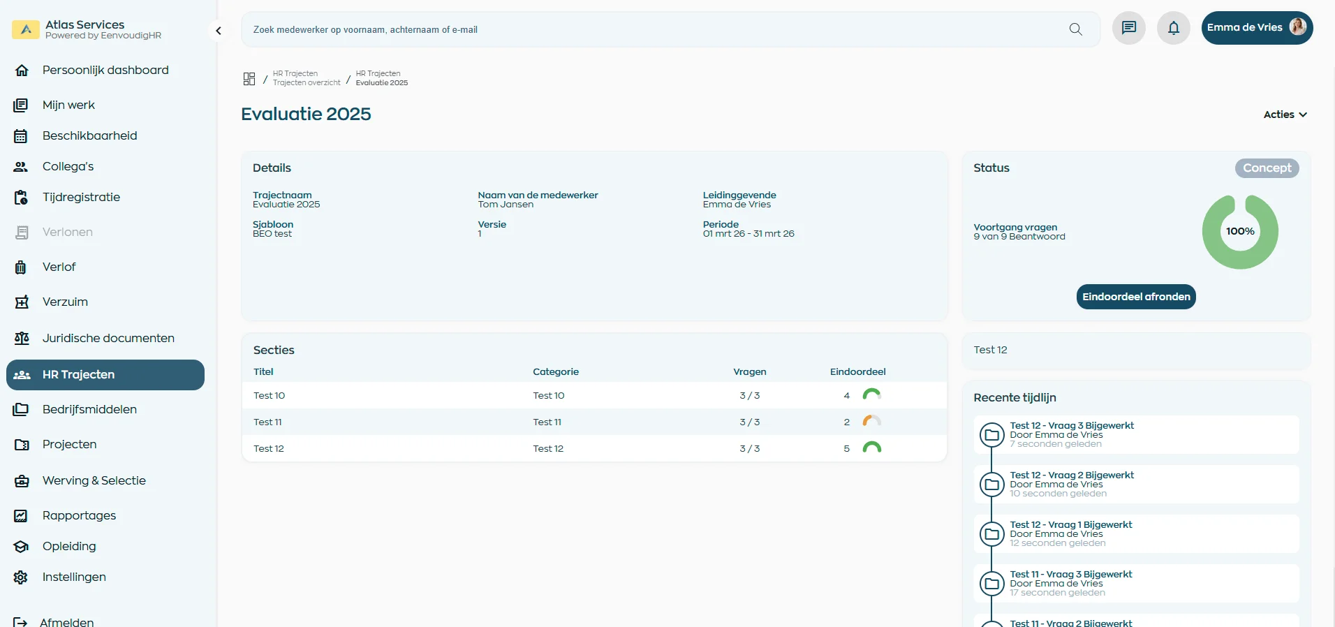Click the Test 11 orange gauge icon

point(871,422)
